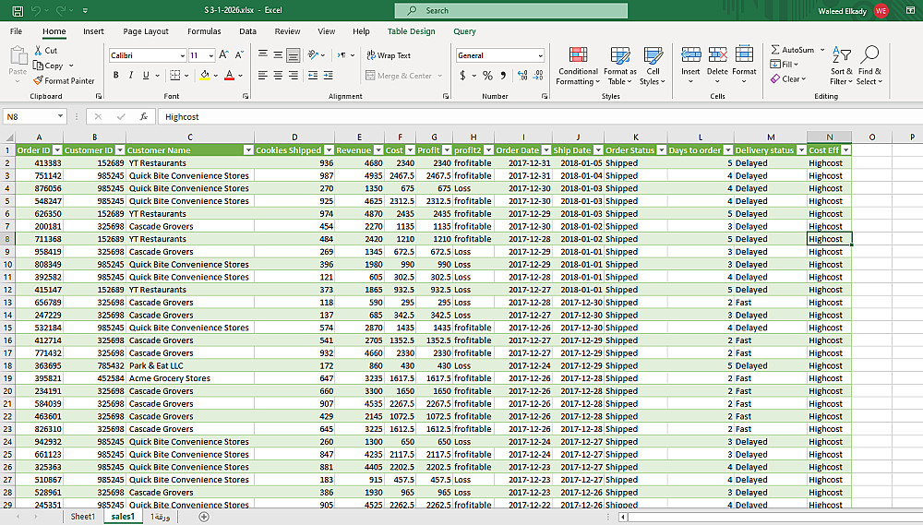923x525 pixels.
Task: Click the Increase Font Size icon
Action: click(x=223, y=55)
